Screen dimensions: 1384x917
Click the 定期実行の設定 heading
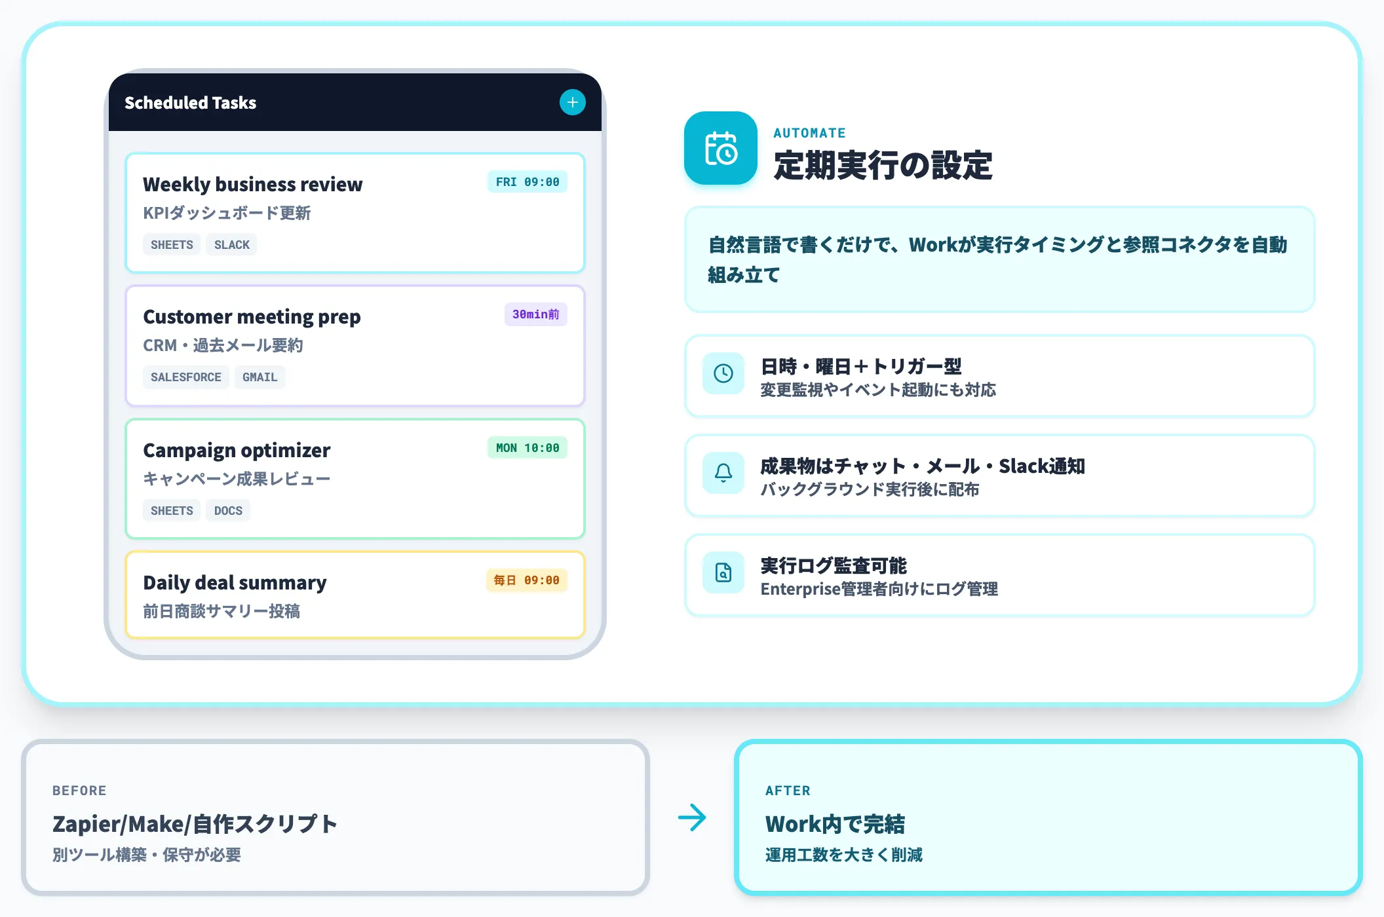pyautogui.click(x=883, y=165)
